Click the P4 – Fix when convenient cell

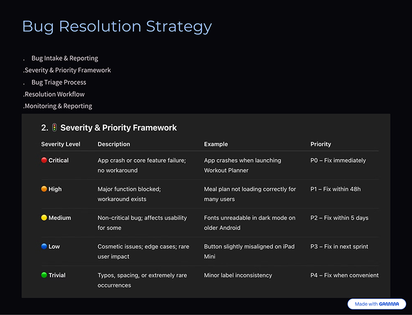345,275
